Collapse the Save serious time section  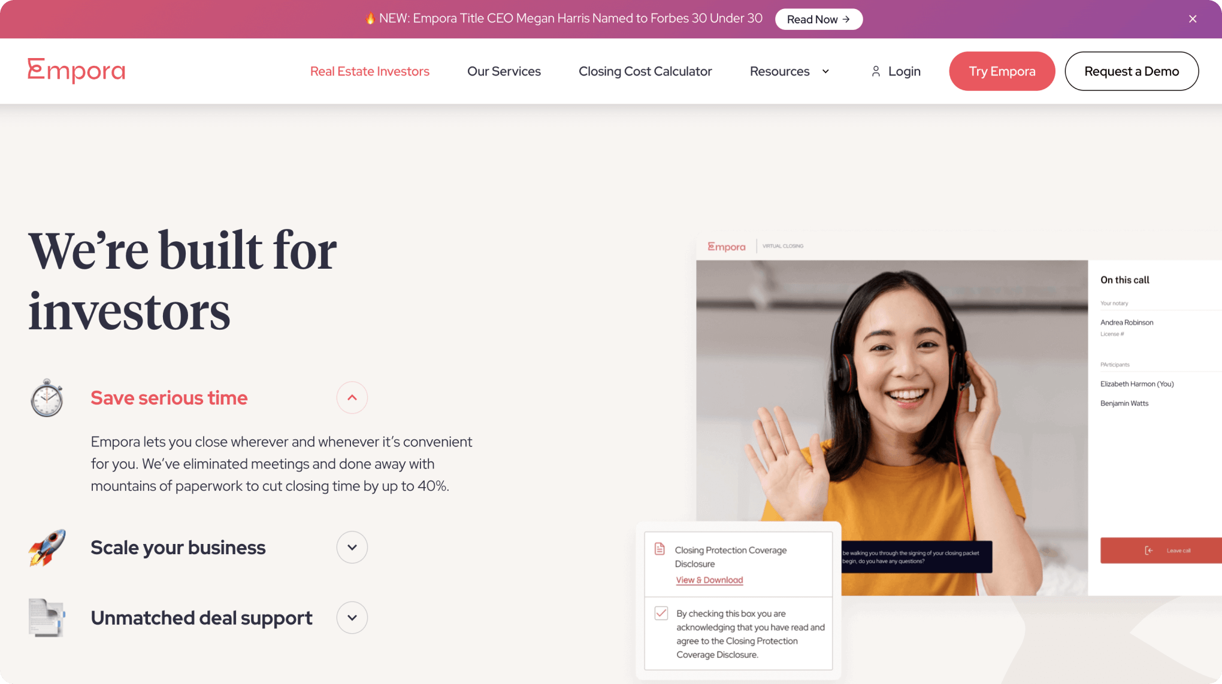(352, 398)
